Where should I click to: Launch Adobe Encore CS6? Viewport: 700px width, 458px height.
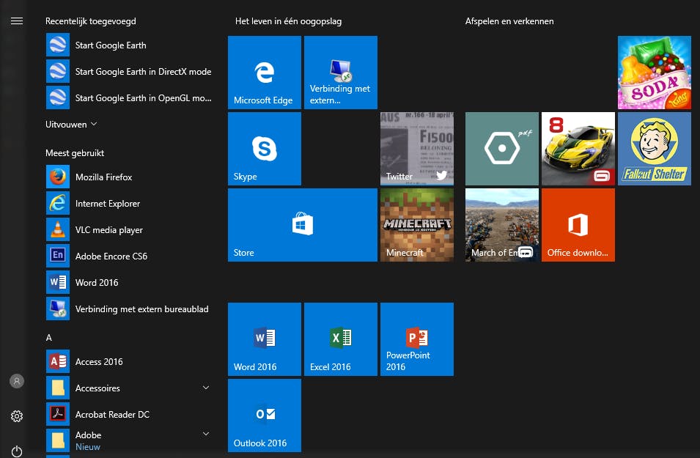point(111,256)
